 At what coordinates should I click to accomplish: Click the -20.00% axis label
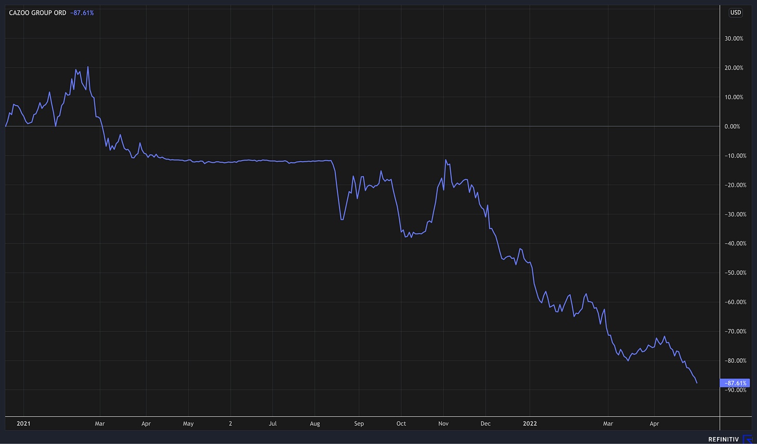pos(735,185)
